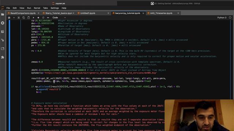
Task: Click the 'pmra = -1721.05' line
Action: point(41,40)
